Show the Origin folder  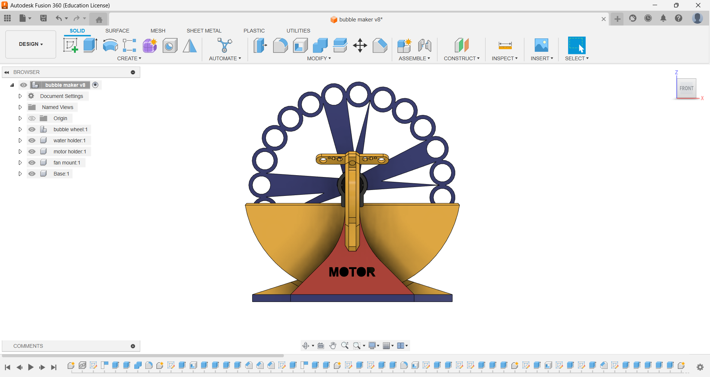(32, 118)
